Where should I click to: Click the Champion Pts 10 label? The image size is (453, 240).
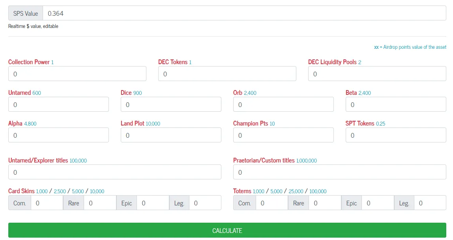[x=254, y=123]
